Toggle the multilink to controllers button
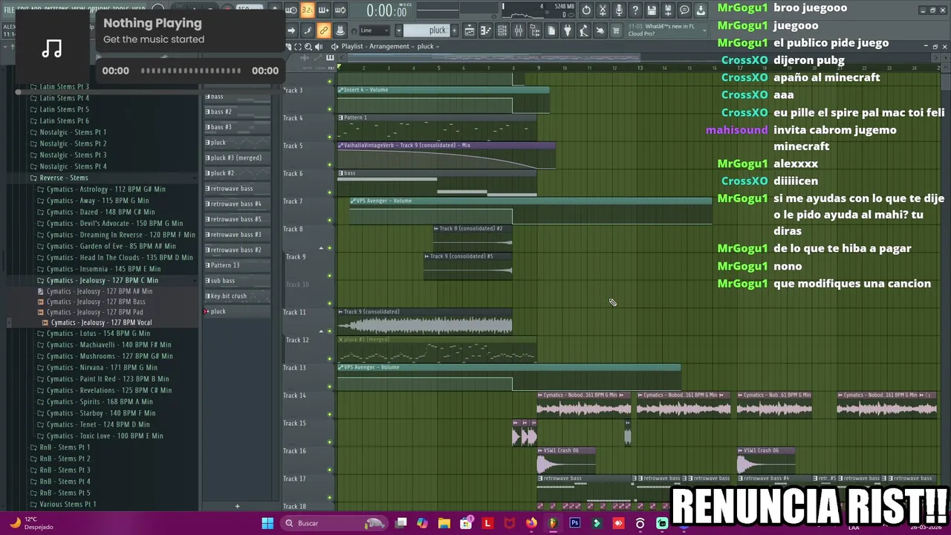951x535 pixels. tap(323, 30)
